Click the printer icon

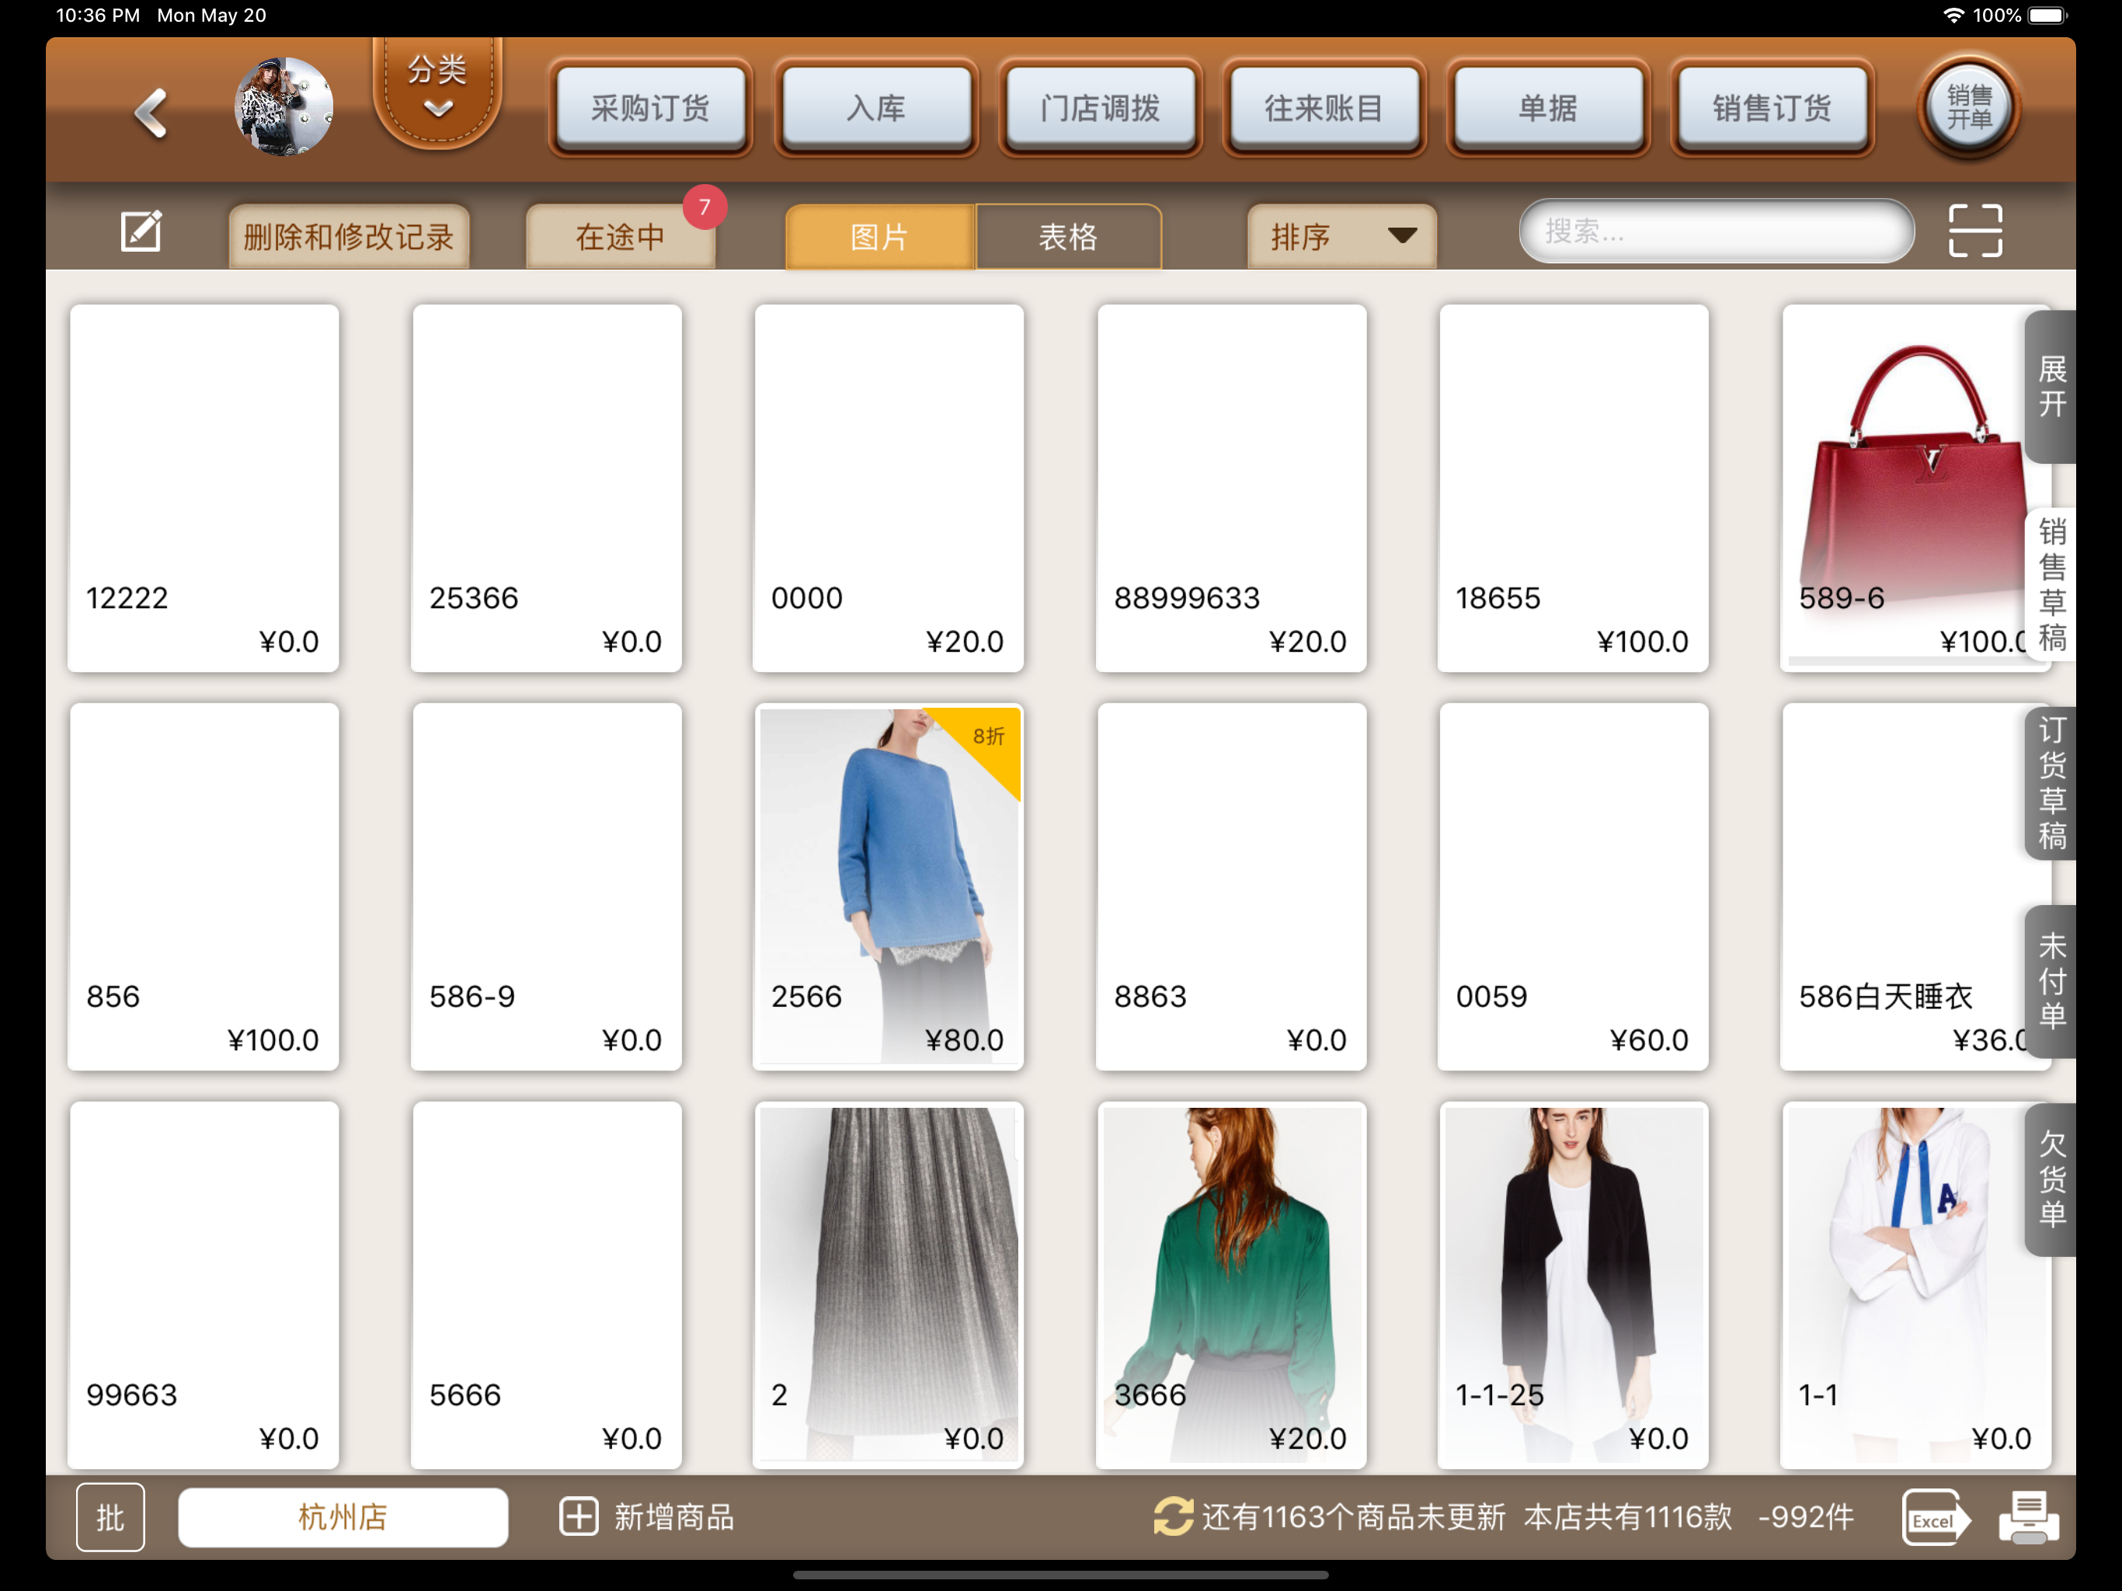(x=2027, y=1518)
